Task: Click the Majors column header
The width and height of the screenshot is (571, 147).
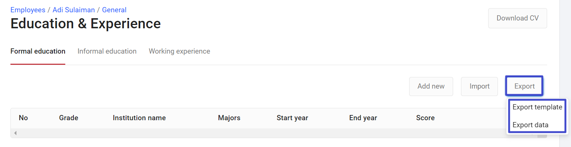Action: pos(229,118)
